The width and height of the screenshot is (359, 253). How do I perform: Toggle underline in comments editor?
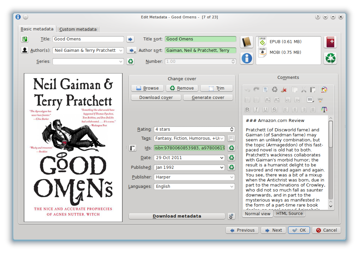(265, 110)
